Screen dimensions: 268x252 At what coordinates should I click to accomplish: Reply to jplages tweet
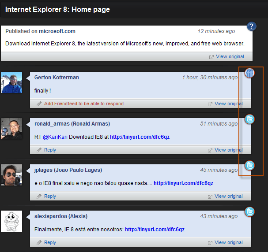[50, 196]
